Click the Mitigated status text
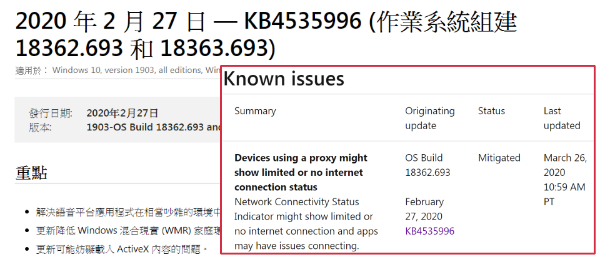This screenshot has height=262, width=600. point(499,158)
